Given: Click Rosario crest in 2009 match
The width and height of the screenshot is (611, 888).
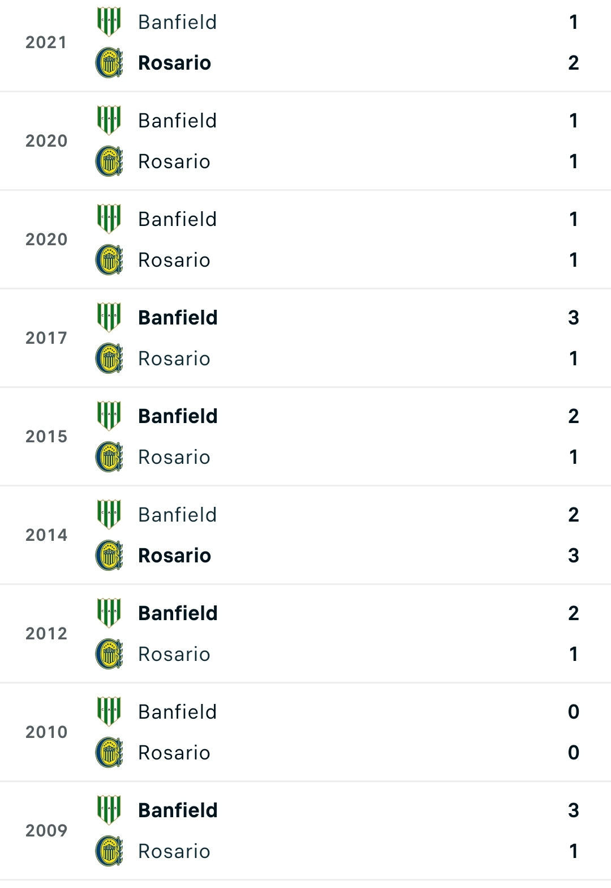Looking at the screenshot, I should click(x=109, y=851).
